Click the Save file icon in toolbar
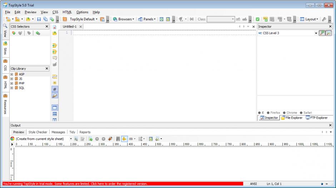This screenshot has width=336, height=188. pyautogui.click(x=39, y=19)
